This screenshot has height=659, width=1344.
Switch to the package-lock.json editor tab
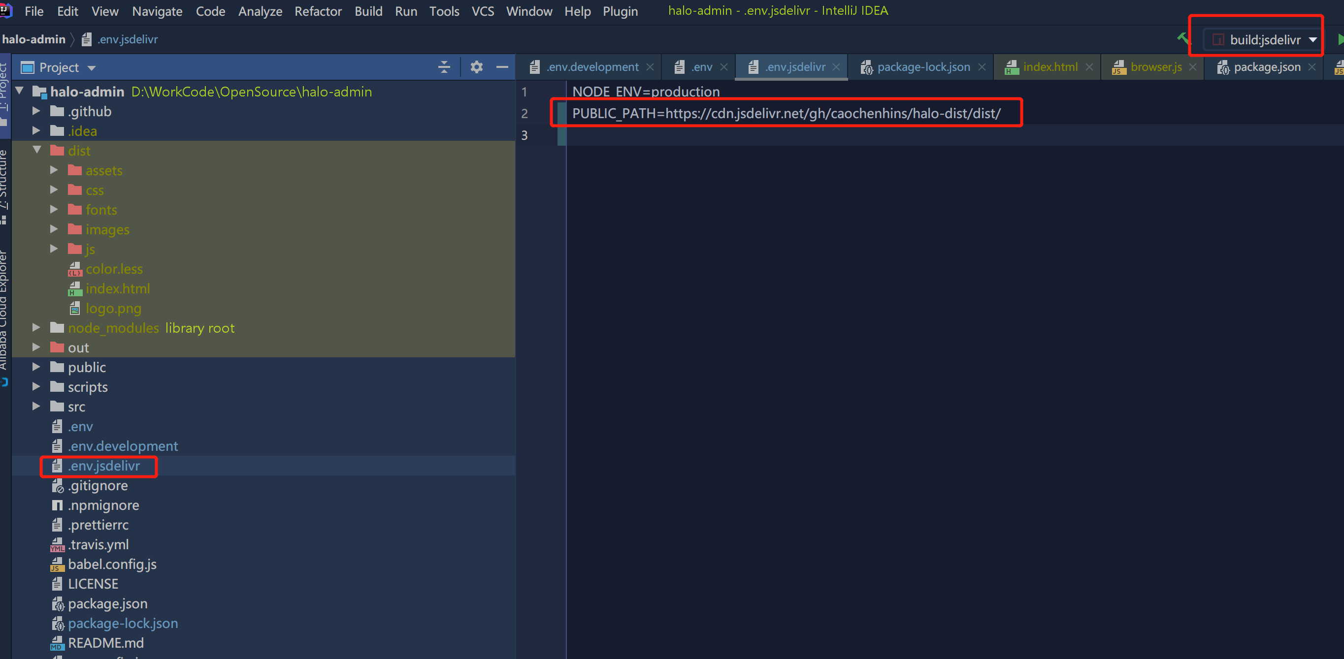coord(923,67)
